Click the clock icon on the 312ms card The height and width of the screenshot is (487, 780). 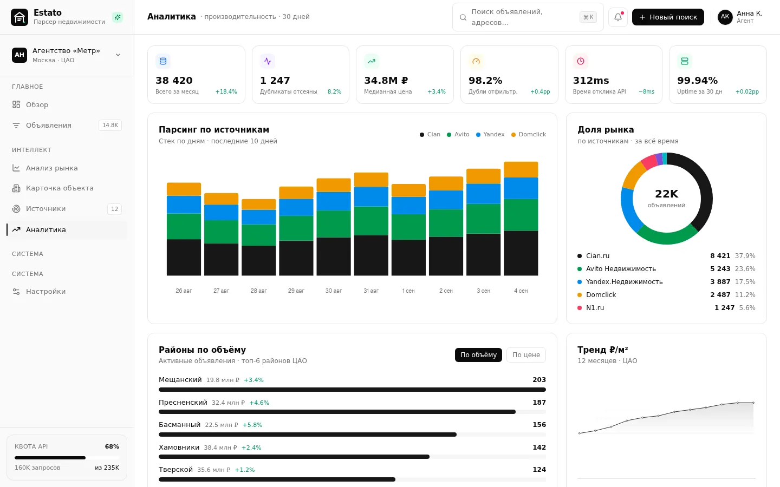pyautogui.click(x=581, y=61)
